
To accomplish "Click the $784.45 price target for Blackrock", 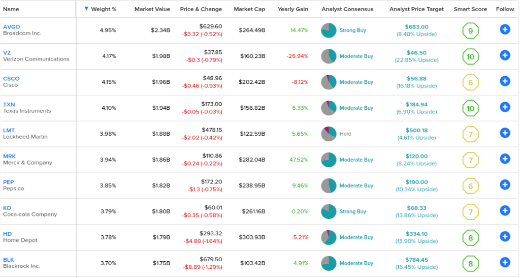I will pos(416,260).
